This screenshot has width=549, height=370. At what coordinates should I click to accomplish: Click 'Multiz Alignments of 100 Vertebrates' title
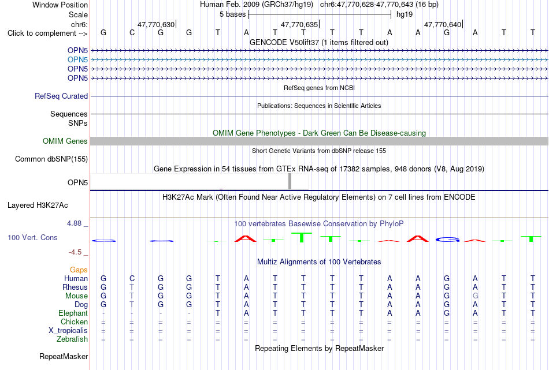point(319,261)
